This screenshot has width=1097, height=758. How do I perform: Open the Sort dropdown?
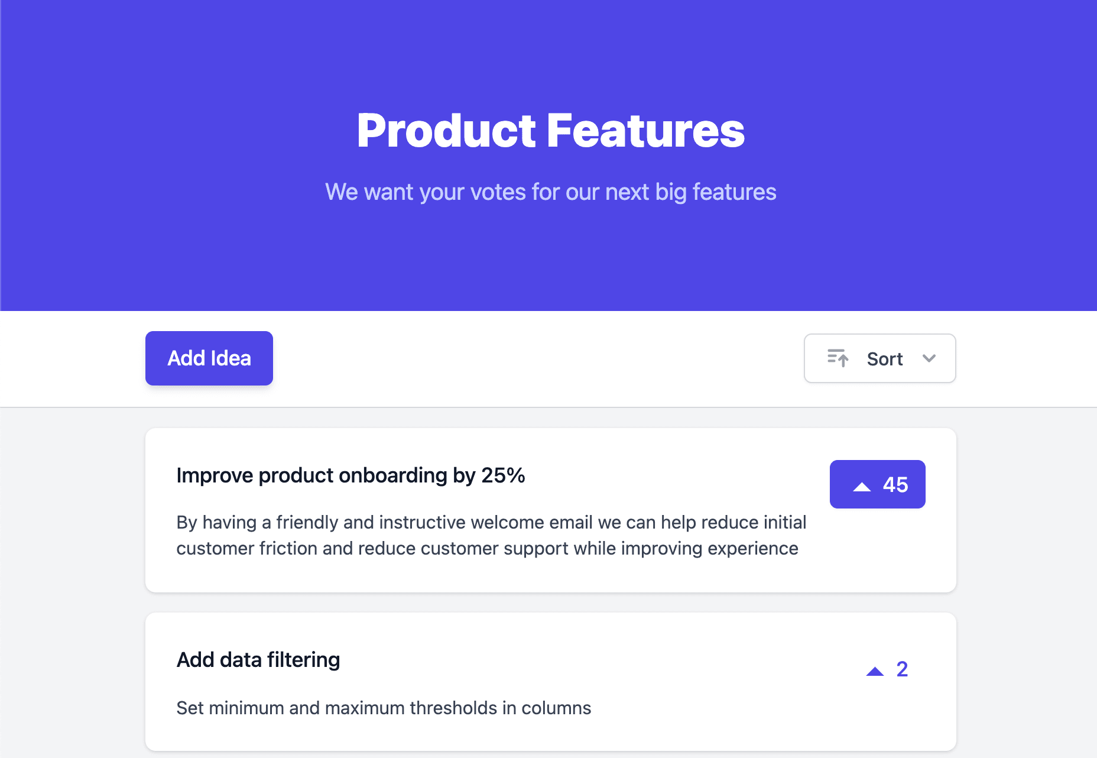pyautogui.click(x=879, y=358)
